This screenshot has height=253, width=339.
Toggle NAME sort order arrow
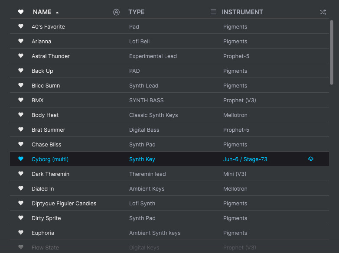point(57,13)
